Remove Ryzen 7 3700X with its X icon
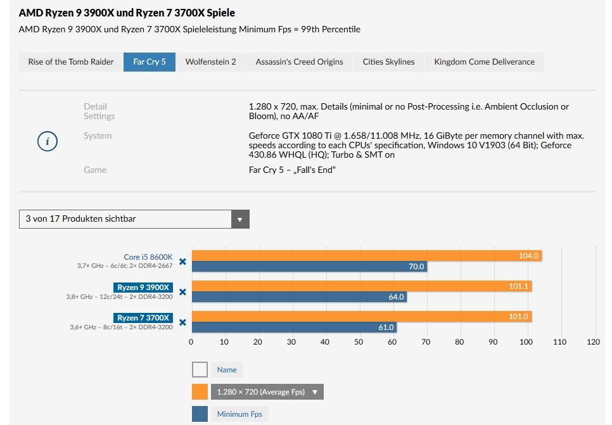 182,322
